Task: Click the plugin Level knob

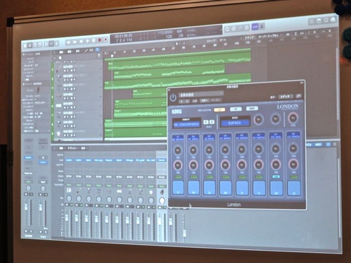Action: click(x=293, y=118)
